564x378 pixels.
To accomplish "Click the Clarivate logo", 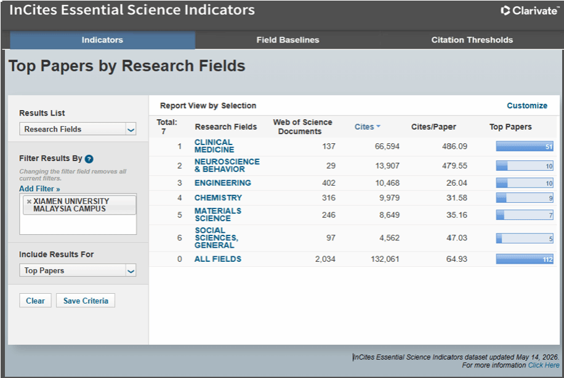I will 530,10.
